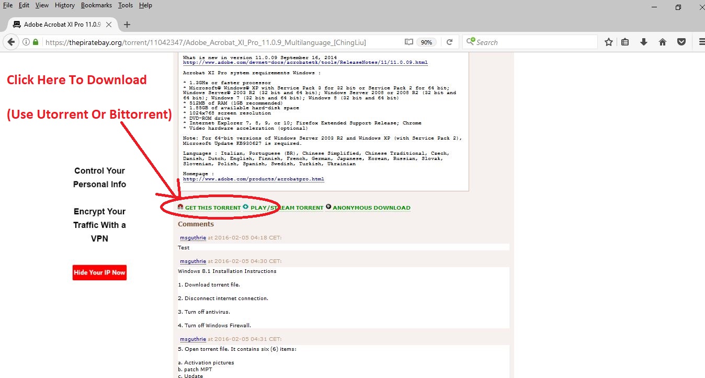The width and height of the screenshot is (705, 378).
Task: Open the Pocket icon in toolbar
Action: pyautogui.click(x=681, y=42)
